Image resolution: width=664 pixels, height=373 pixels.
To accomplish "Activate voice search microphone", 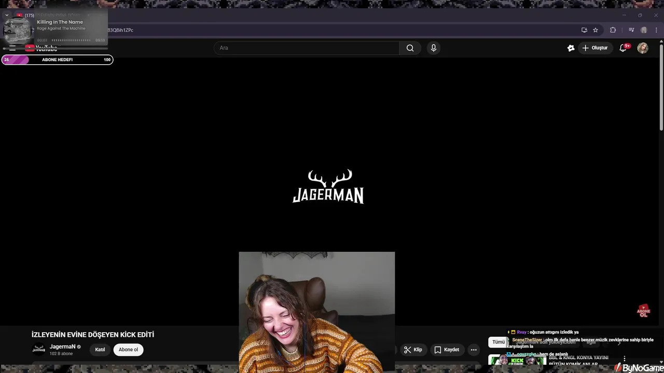I will tap(434, 48).
